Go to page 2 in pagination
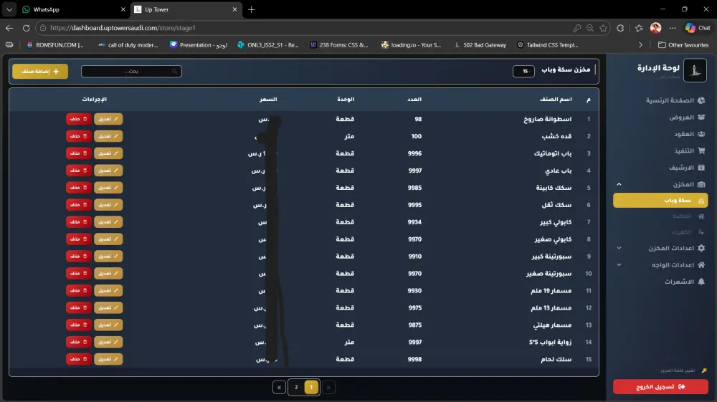Viewport: 717px width, 402px height. coord(296,388)
